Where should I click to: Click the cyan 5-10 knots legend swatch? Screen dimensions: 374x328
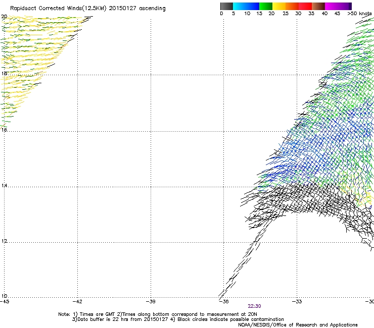click(240, 6)
